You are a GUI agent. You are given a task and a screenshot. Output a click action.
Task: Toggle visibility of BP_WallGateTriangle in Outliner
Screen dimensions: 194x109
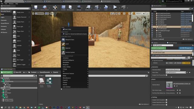(x=152, y=31)
